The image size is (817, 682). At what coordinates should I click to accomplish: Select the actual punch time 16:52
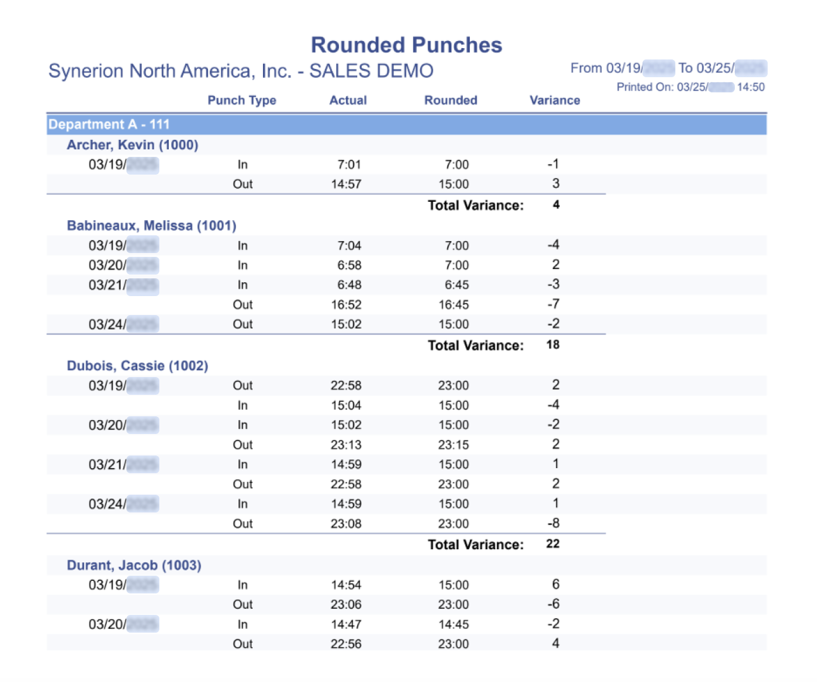point(346,305)
